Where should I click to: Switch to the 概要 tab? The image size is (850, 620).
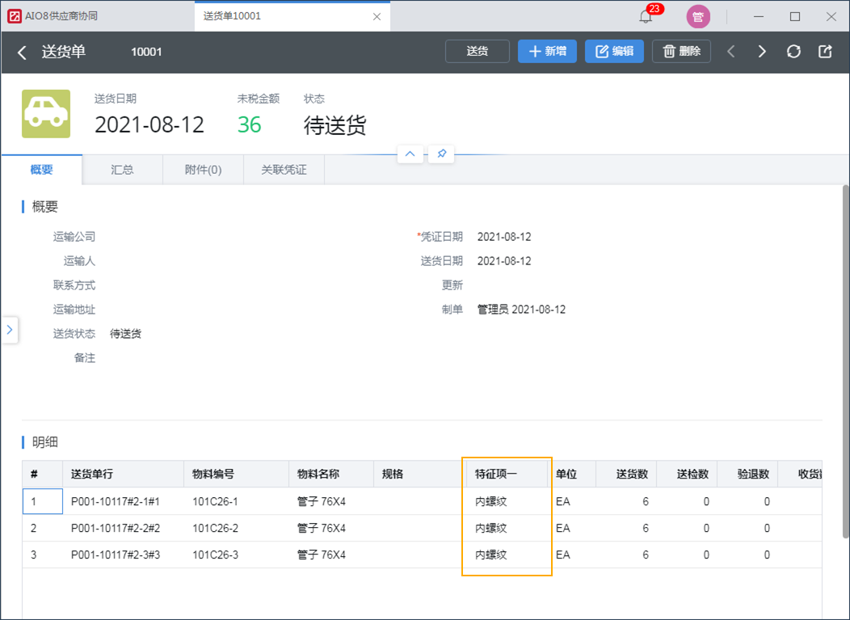42,170
